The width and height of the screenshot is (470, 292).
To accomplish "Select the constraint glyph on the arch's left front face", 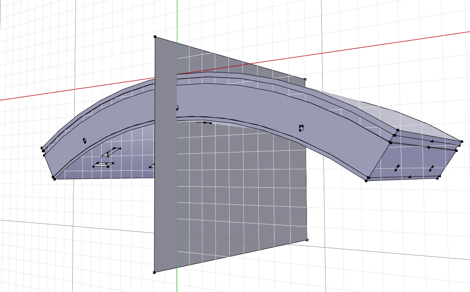I will pyautogui.click(x=85, y=140).
